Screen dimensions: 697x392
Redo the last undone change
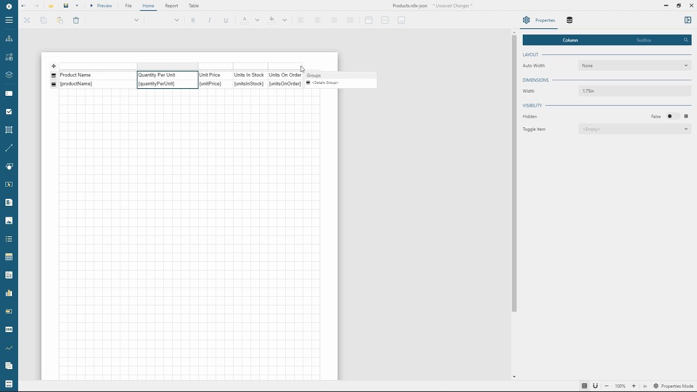pyautogui.click(x=36, y=5)
